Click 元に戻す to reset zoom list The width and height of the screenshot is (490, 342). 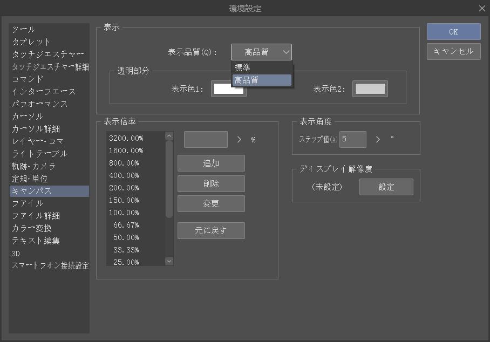coord(211,230)
